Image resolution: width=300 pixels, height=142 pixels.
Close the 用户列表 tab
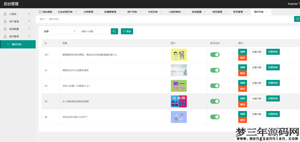point(140,12)
